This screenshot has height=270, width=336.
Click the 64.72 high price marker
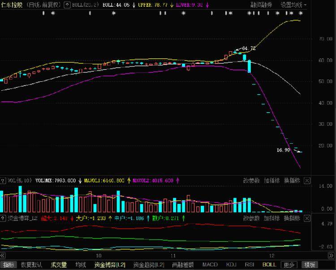pyautogui.click(x=248, y=48)
